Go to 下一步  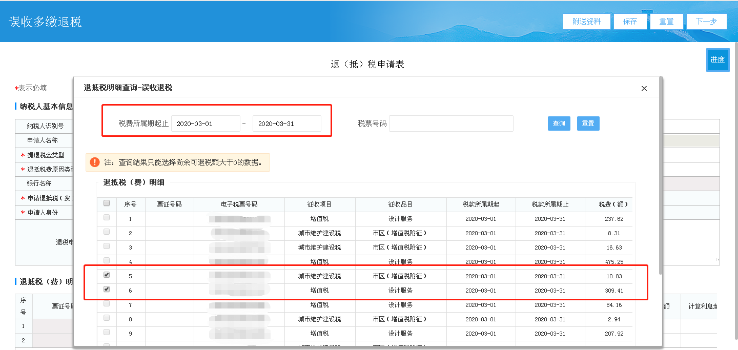pos(707,22)
